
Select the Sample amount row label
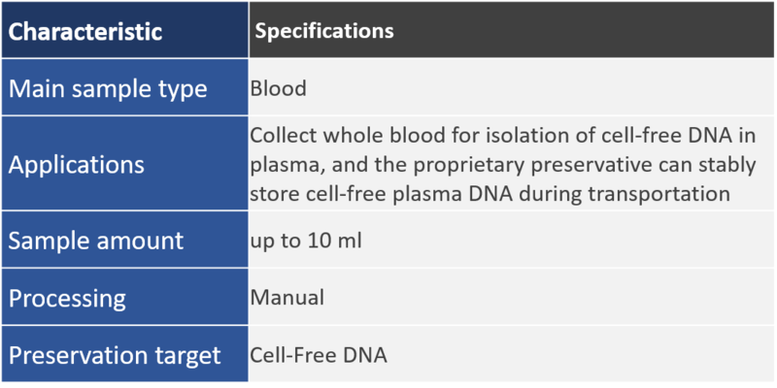coord(95,241)
